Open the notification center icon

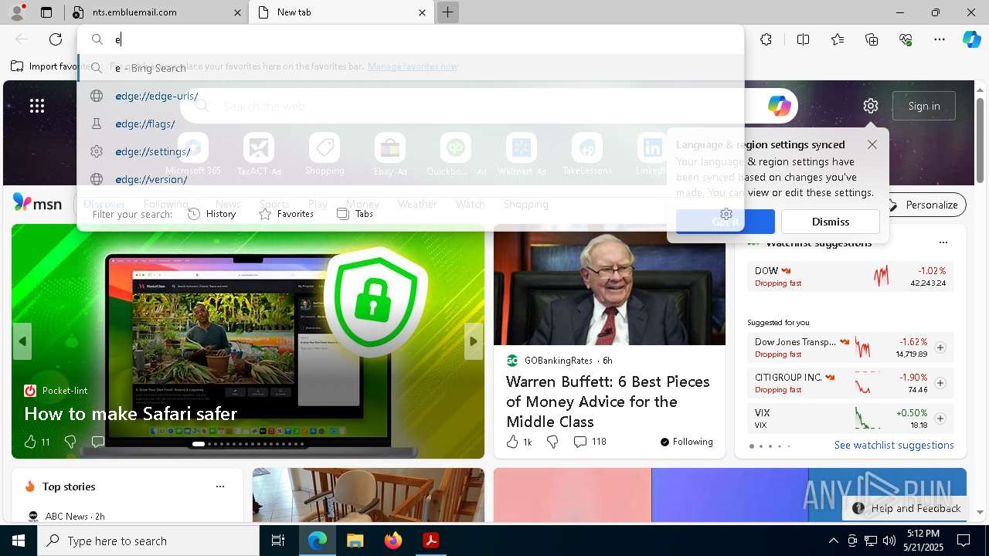pyautogui.click(x=964, y=541)
